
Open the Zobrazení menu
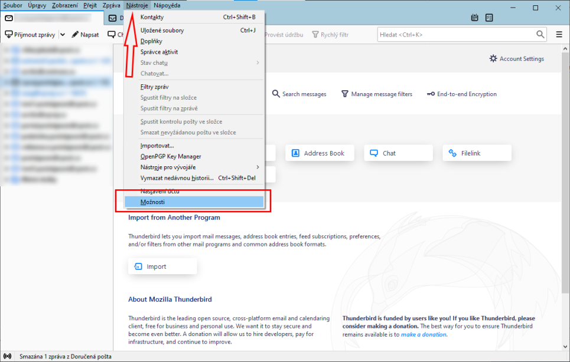coord(65,5)
